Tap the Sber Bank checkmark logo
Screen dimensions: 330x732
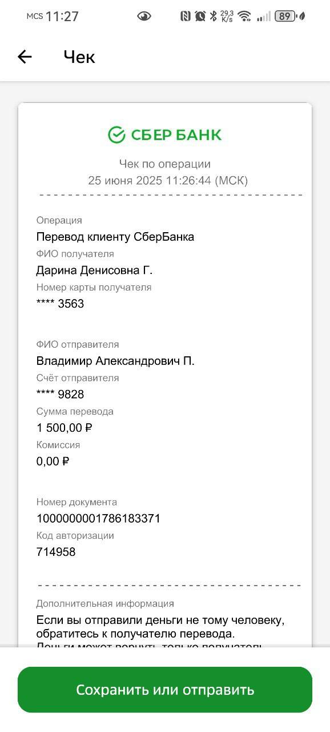(116, 135)
